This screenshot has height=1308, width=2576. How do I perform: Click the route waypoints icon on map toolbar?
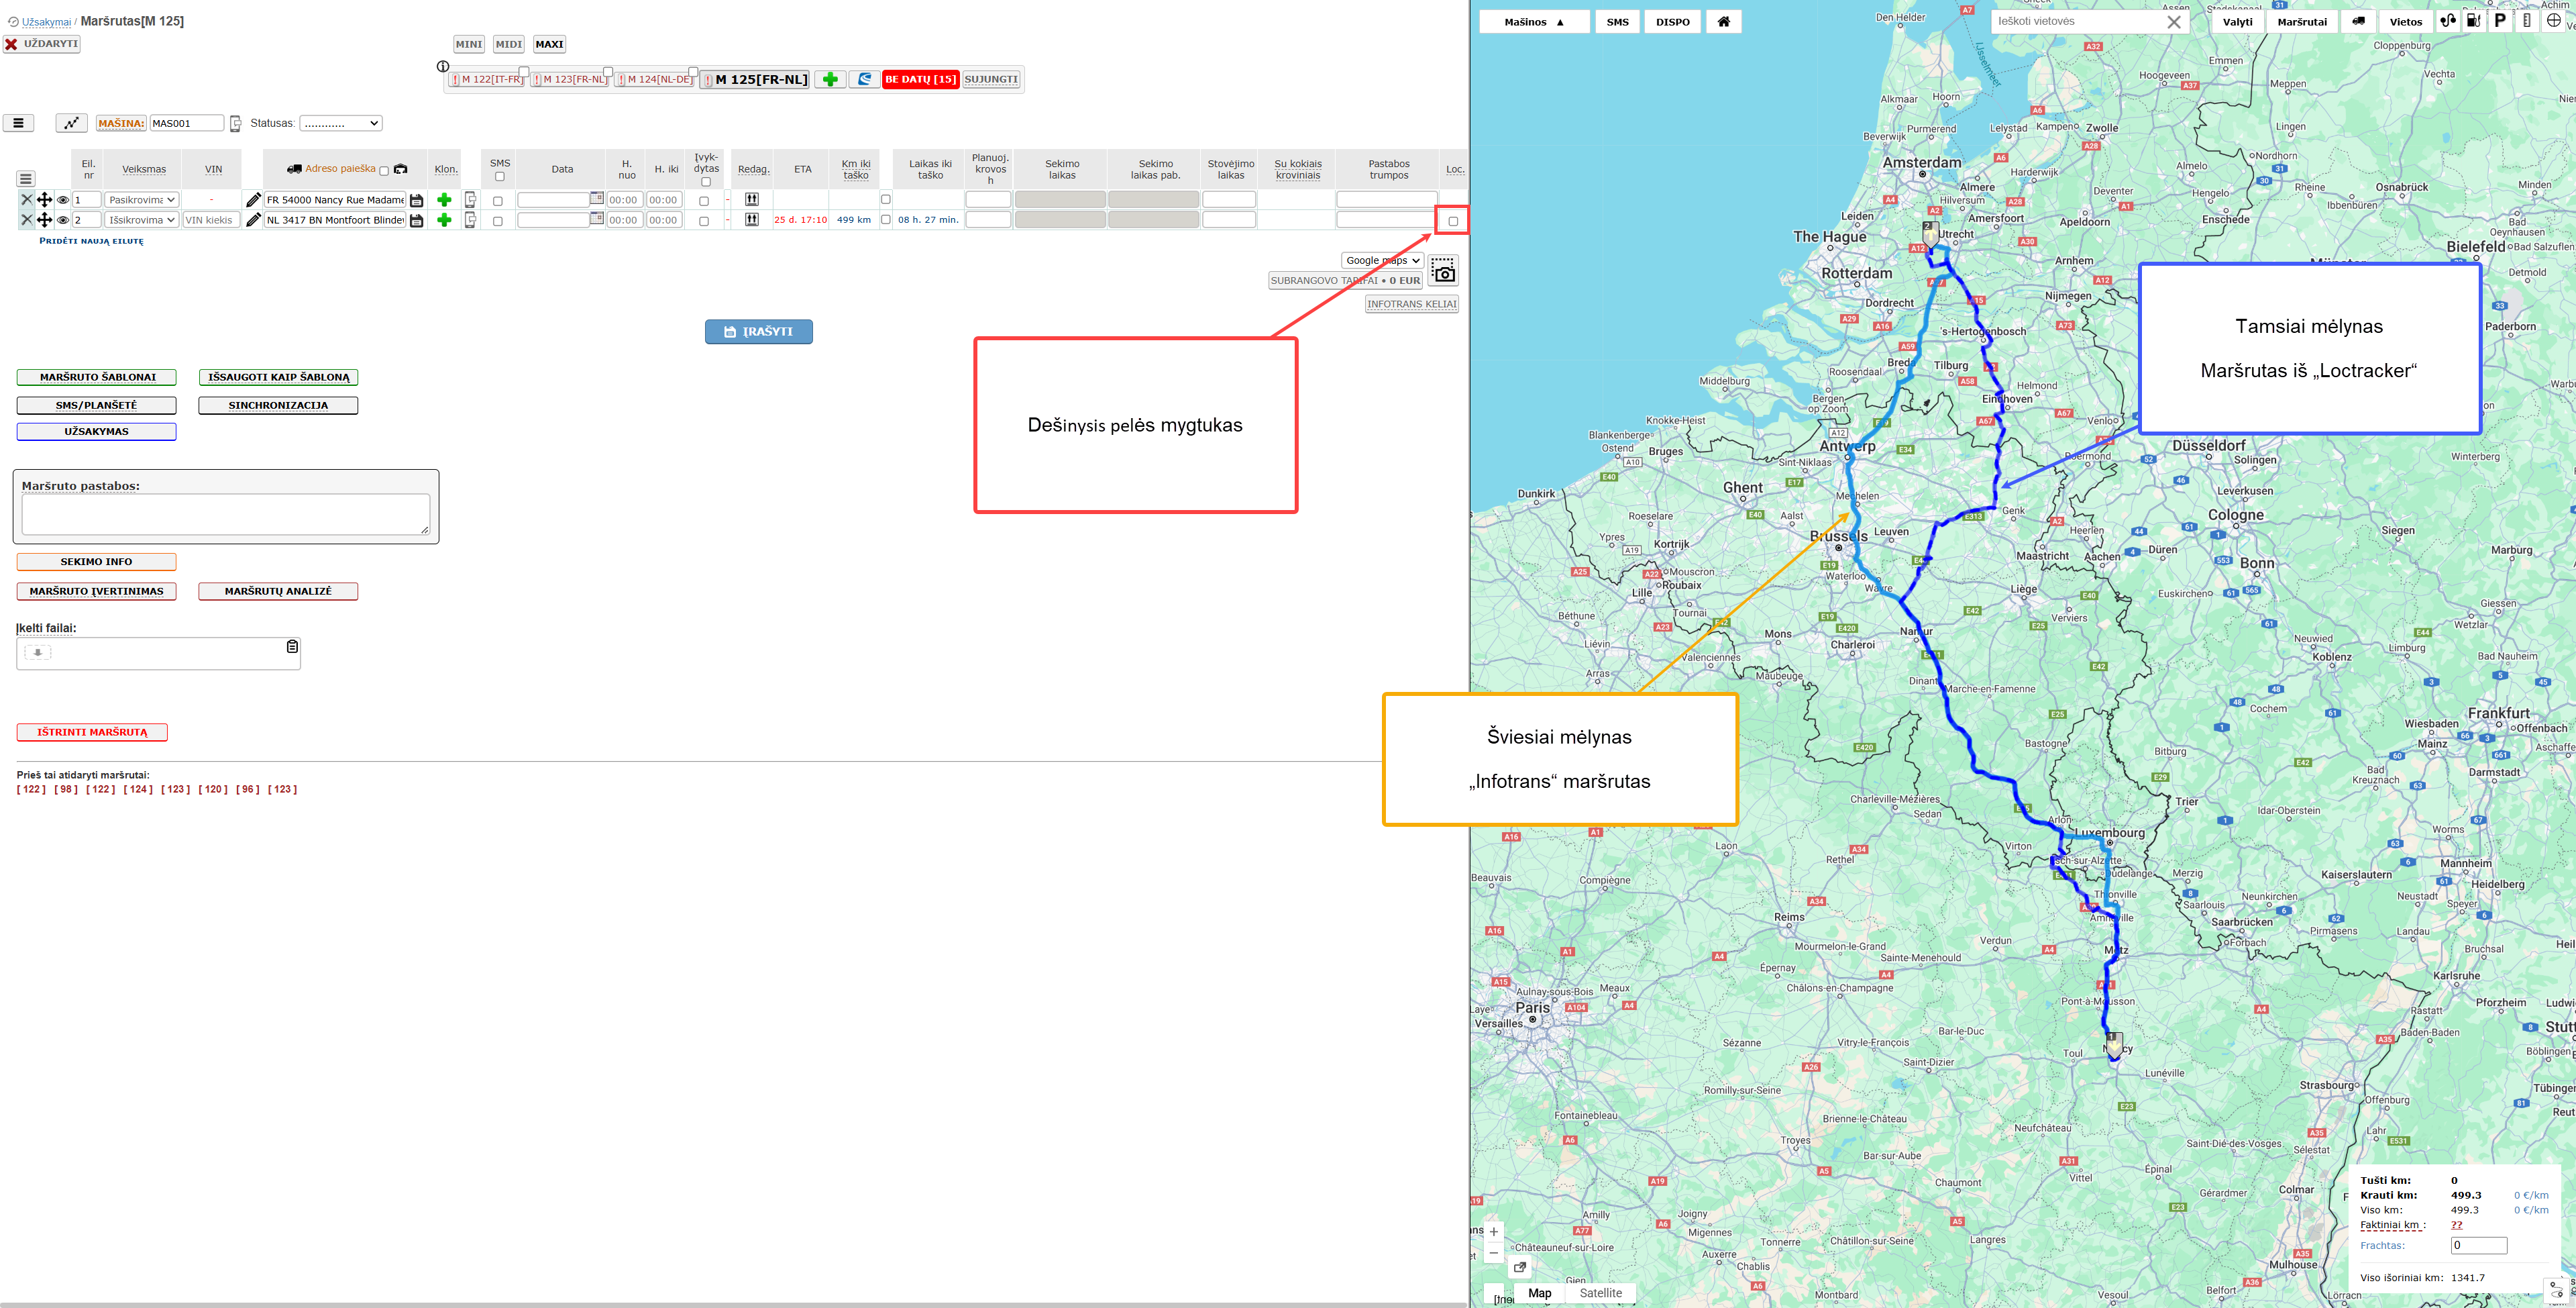(2448, 21)
